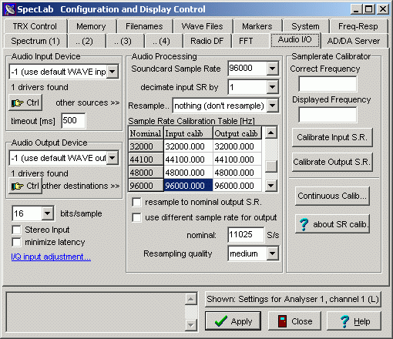
Task: Click Shown: Settings for Analyser 1 button
Action: click(x=293, y=299)
